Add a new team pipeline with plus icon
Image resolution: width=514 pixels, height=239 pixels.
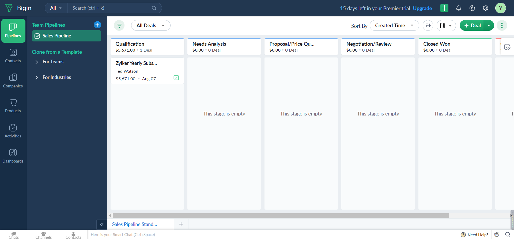point(97,25)
